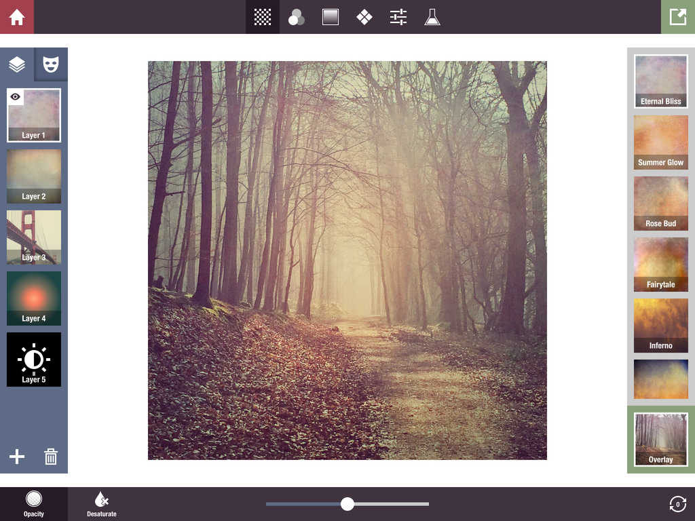Image resolution: width=695 pixels, height=521 pixels.
Task: Select Layer 3 bridge photo layer
Action: click(34, 237)
